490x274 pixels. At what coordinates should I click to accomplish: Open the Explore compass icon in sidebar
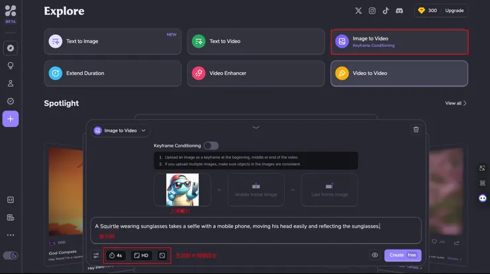tap(11, 48)
